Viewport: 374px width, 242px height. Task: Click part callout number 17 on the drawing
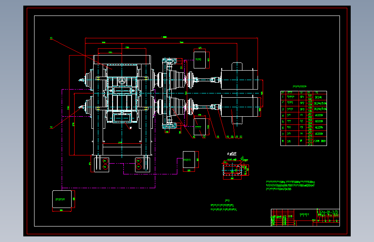[x=204, y=137]
